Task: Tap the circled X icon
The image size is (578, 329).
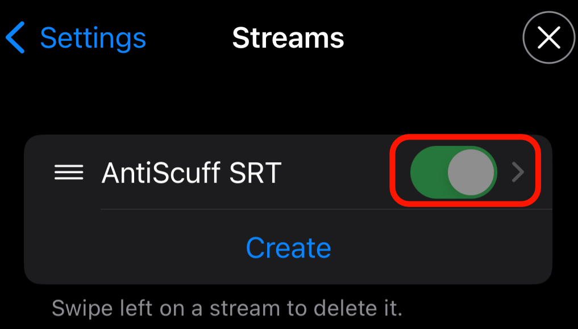Action: (549, 39)
